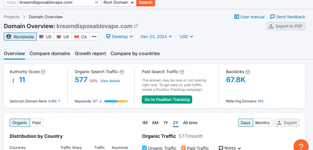The height and width of the screenshot is (150, 313).
Task: Click the desktop monitor icon
Action: 108,36
